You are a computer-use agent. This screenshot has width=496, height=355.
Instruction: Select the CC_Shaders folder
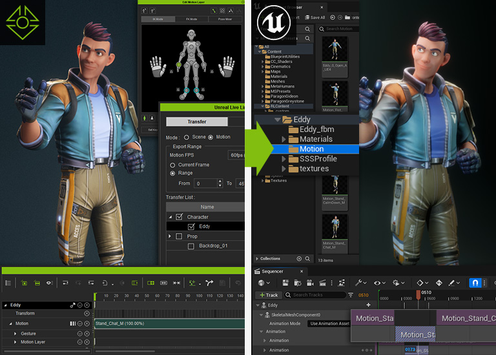(x=278, y=62)
